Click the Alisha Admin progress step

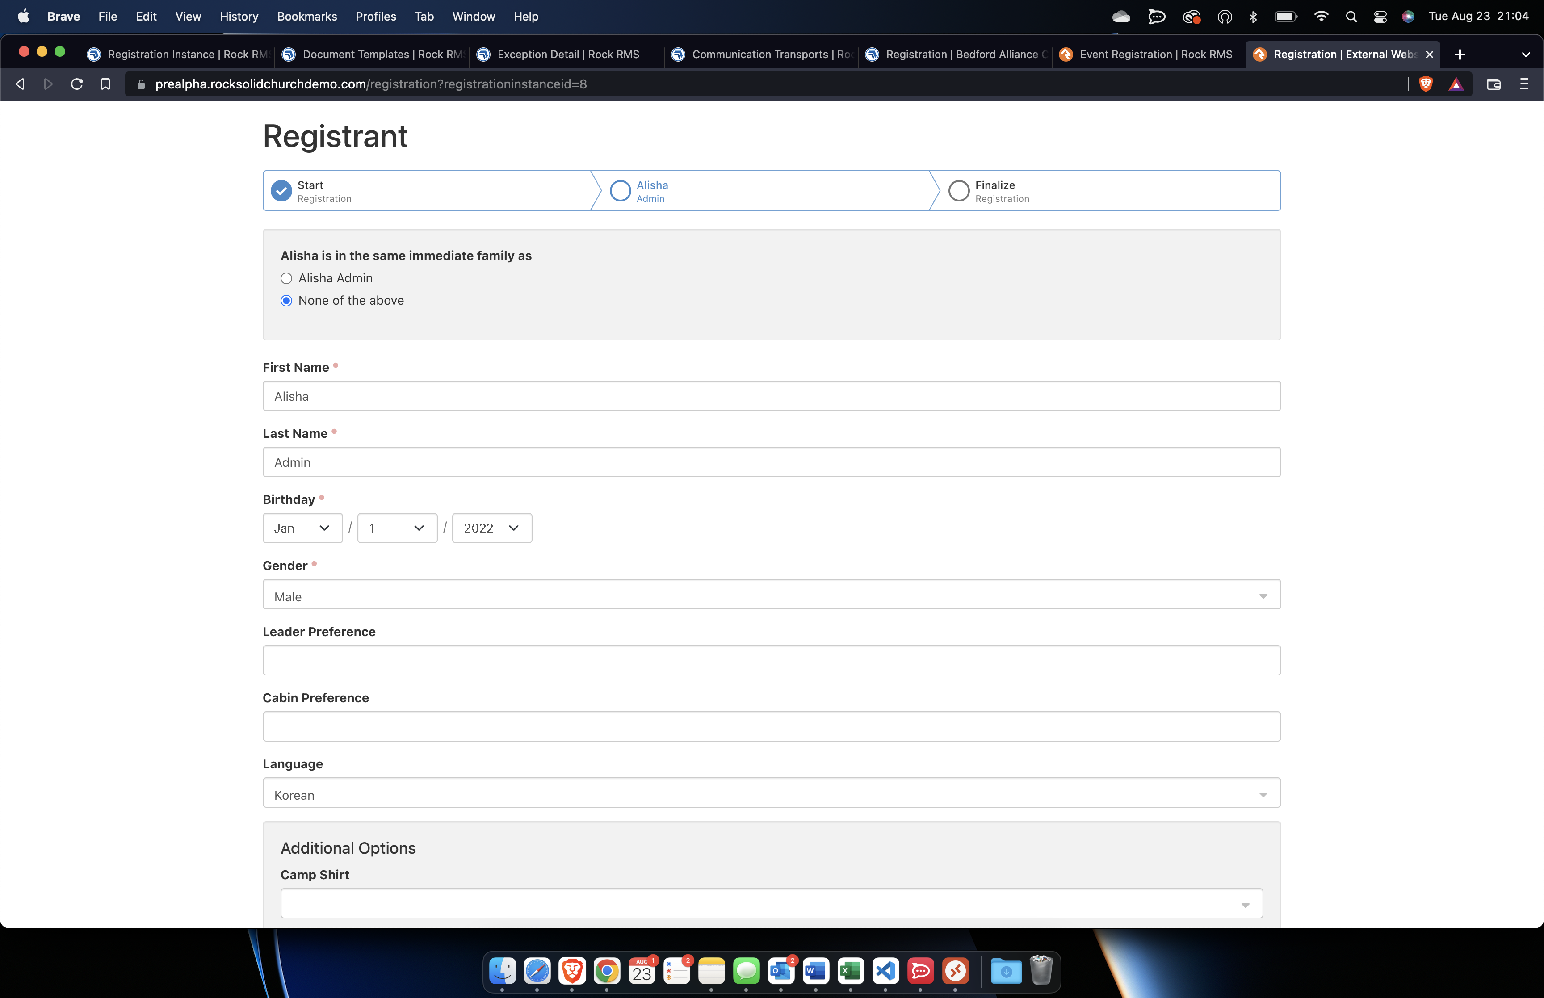[764, 190]
